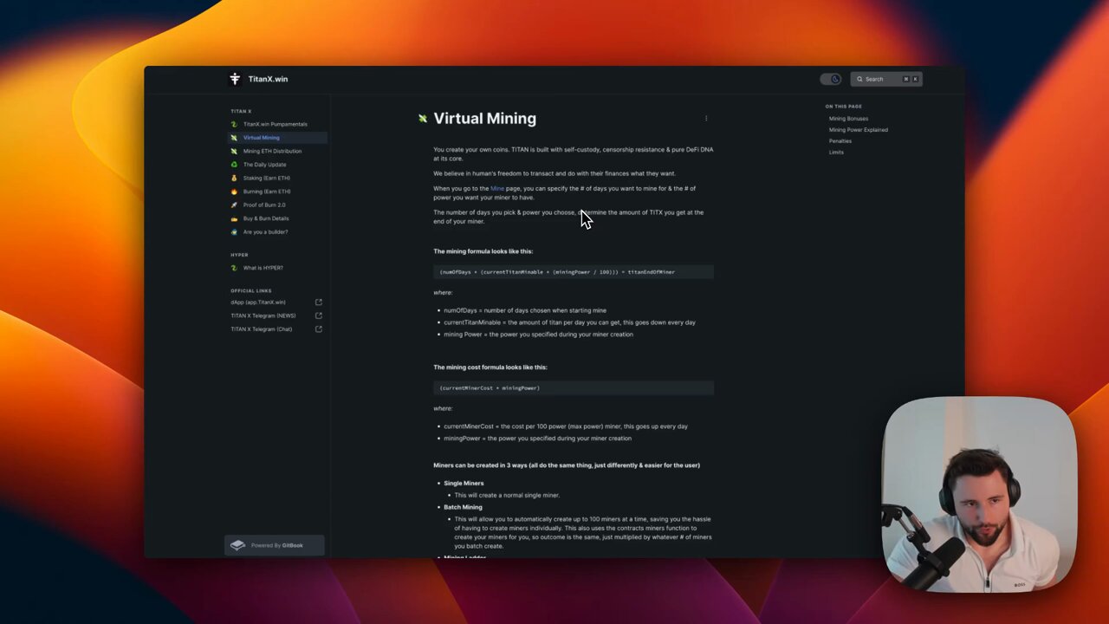Click the TITAN X sidebar section heading
Viewport: 1109px width, 624px height.
coord(241,112)
